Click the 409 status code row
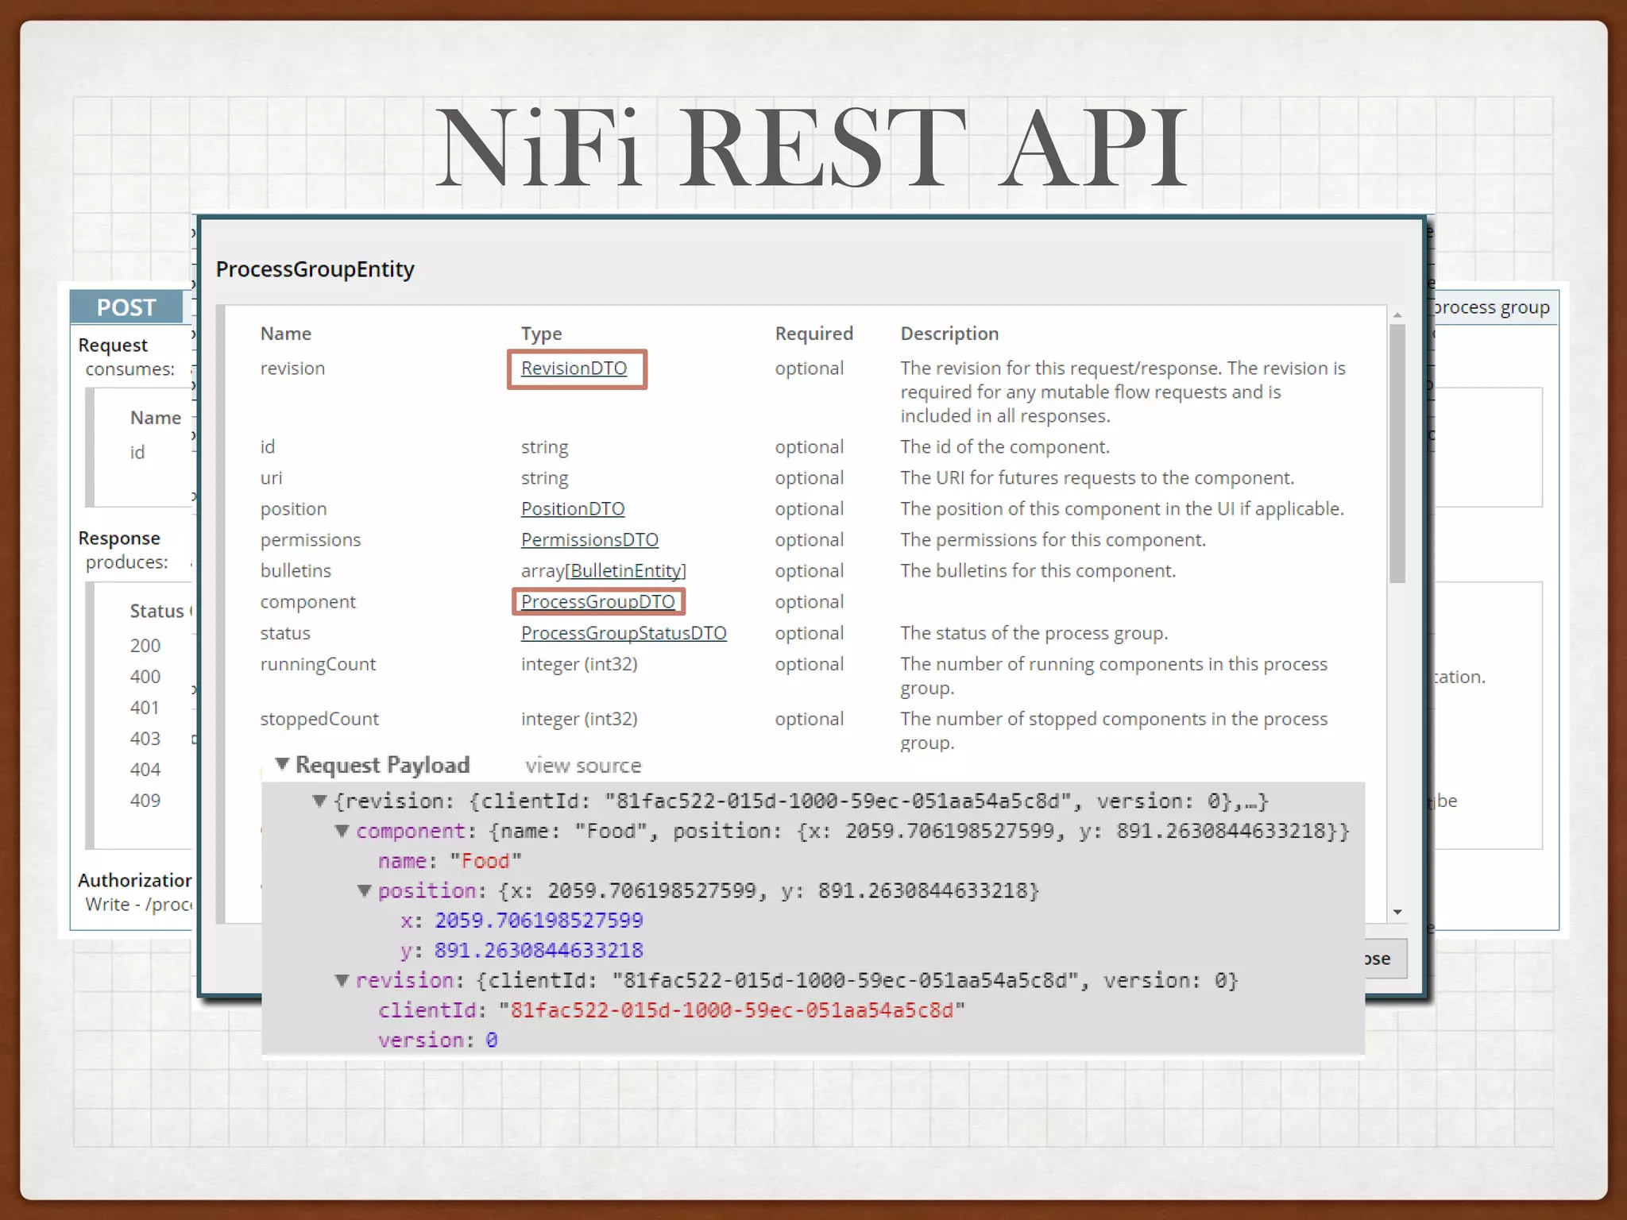Screen dimensions: 1627x1220 coord(145,801)
